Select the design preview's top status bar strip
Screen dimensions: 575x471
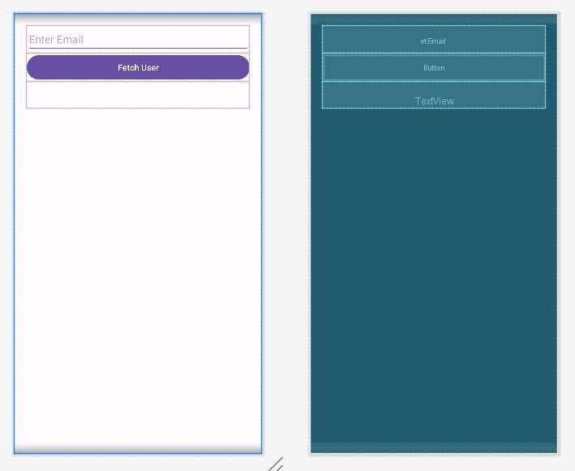[137, 19]
